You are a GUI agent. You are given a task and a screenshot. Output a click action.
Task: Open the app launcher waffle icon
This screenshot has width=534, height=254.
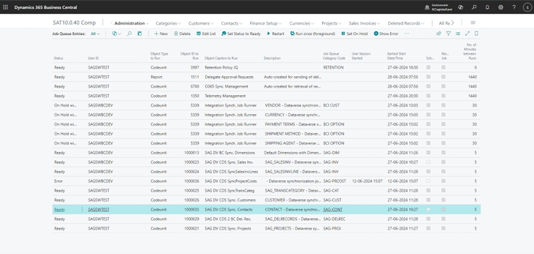coord(5,7)
